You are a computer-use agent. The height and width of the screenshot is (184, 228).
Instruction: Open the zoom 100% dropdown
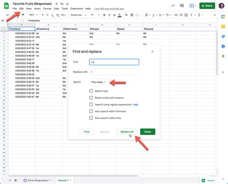pyautogui.click(x=33, y=15)
